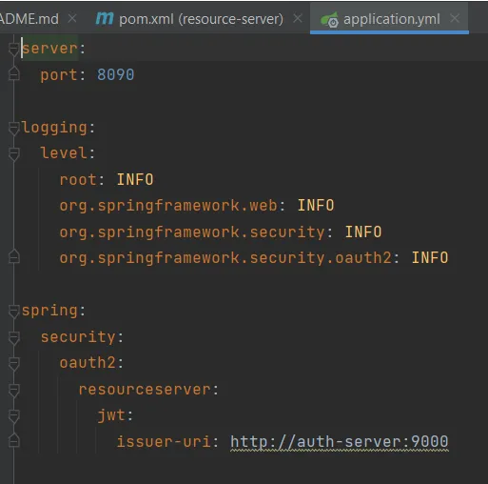This screenshot has height=484, width=488.
Task: Click the 'logging' key
Action: tap(54, 128)
